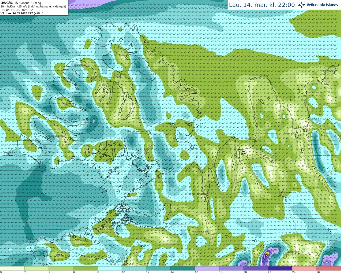Click the legend value 14
Screen dimensions: 341x274
(x=172, y=272)
